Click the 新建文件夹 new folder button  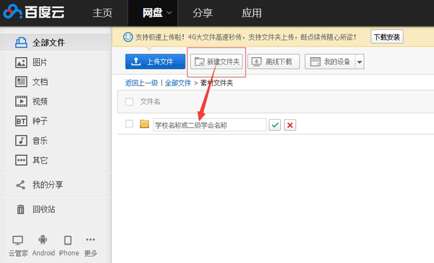coord(216,62)
